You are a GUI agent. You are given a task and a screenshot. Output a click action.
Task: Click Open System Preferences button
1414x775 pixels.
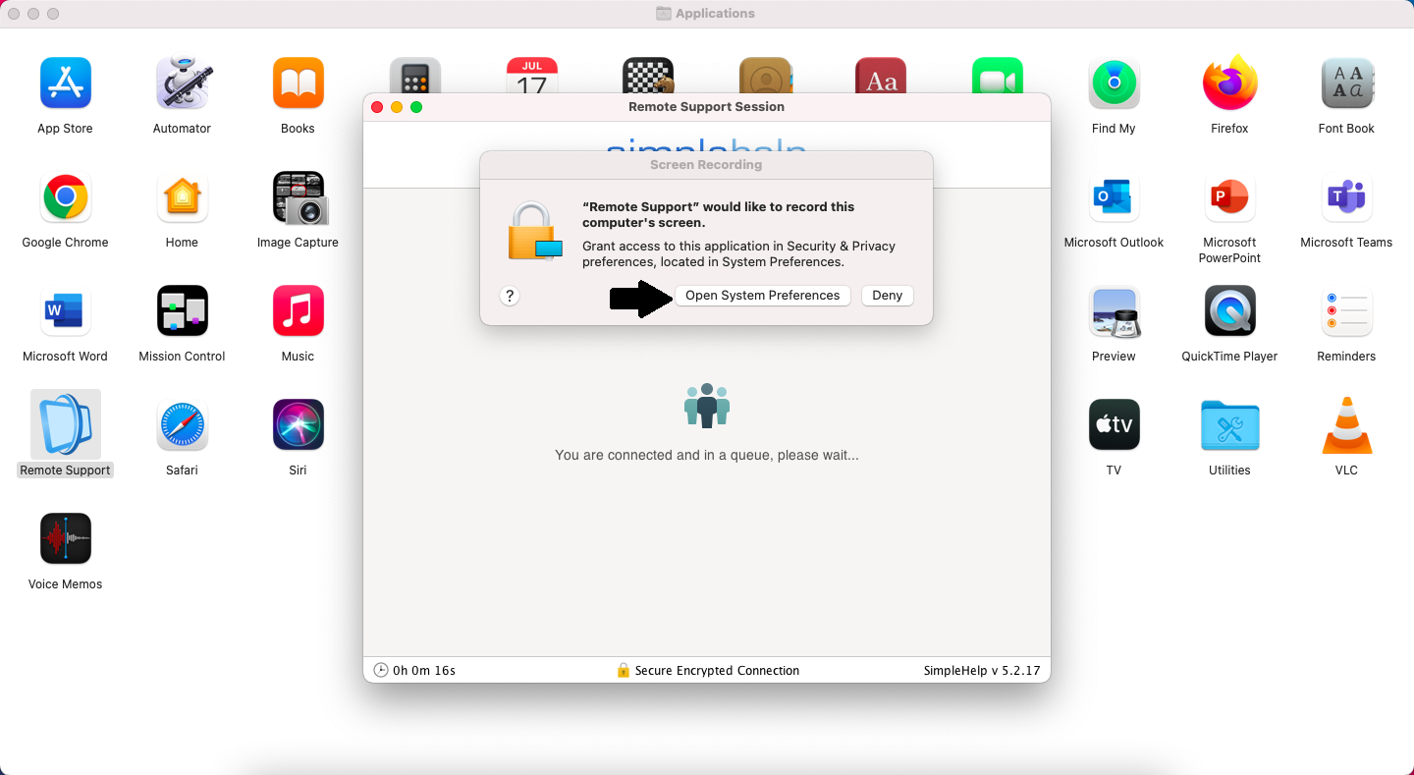click(x=763, y=296)
